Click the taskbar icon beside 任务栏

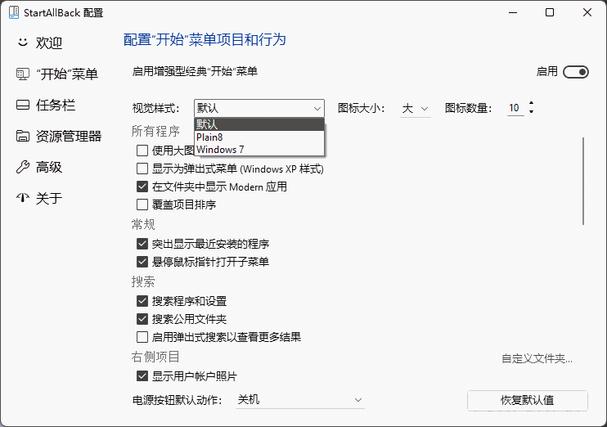point(22,105)
